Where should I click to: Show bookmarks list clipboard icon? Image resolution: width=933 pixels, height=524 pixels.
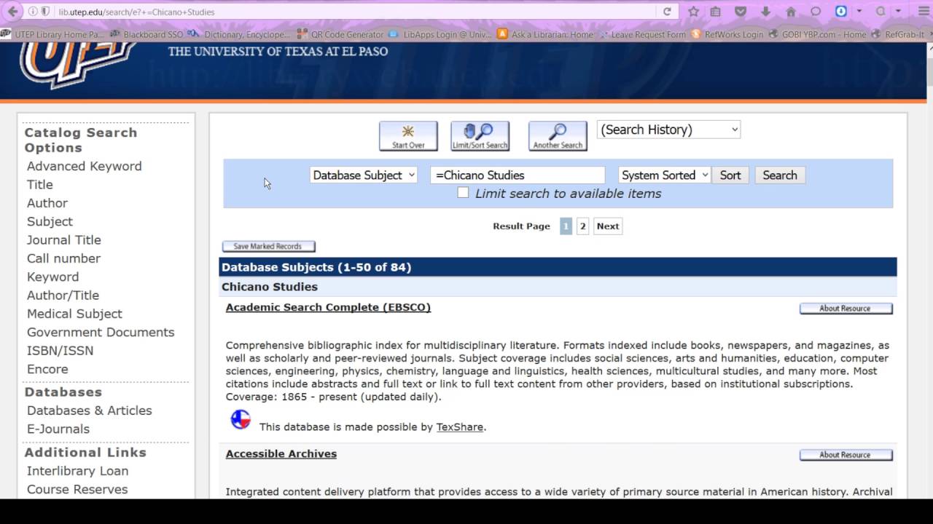[x=715, y=12]
